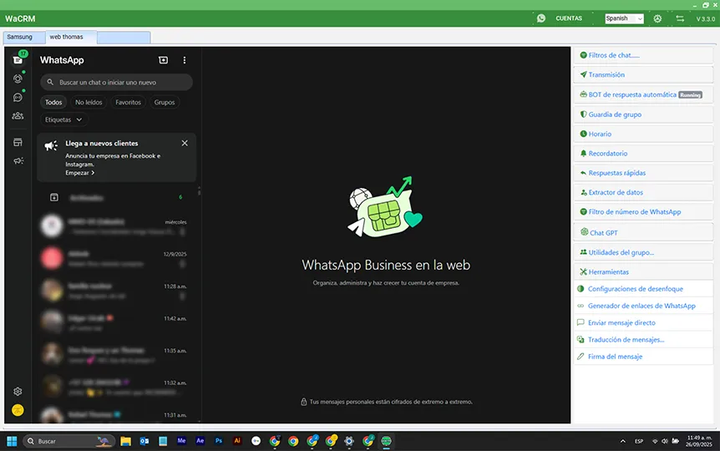This screenshot has width=720, height=451.
Task: Open BOT de respuesta automática panel
Action: click(632, 94)
